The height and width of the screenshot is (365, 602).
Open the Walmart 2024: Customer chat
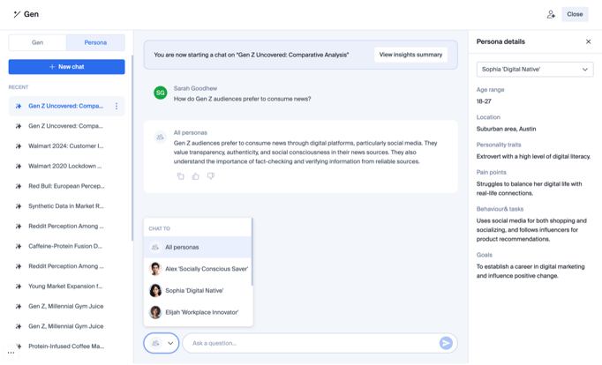point(65,146)
